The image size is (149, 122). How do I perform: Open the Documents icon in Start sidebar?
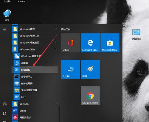(4, 113)
